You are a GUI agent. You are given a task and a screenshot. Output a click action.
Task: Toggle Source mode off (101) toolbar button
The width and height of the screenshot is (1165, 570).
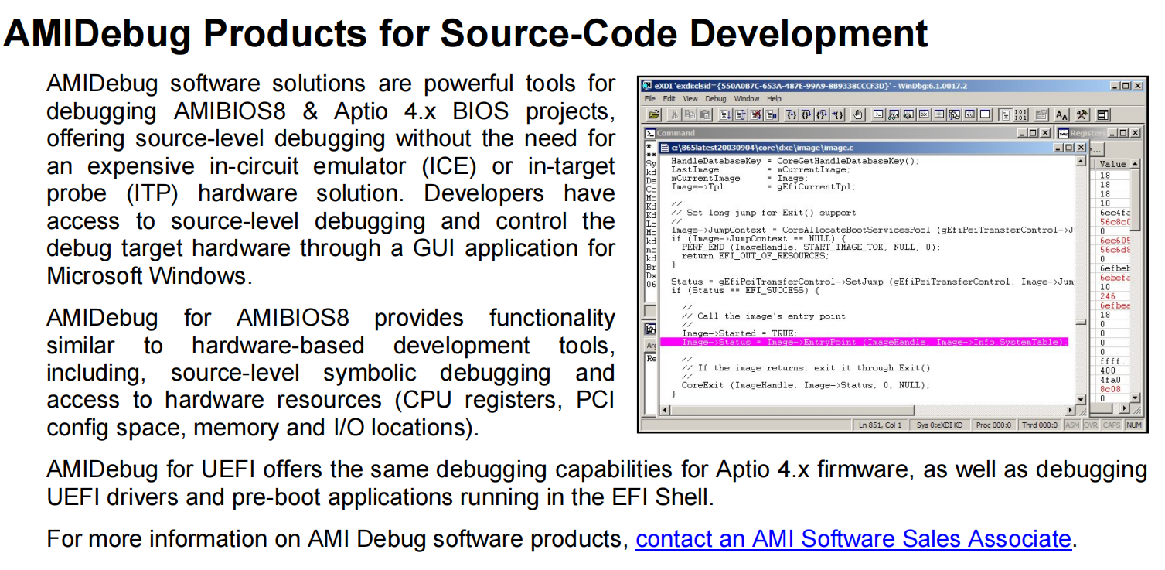coord(1020,114)
